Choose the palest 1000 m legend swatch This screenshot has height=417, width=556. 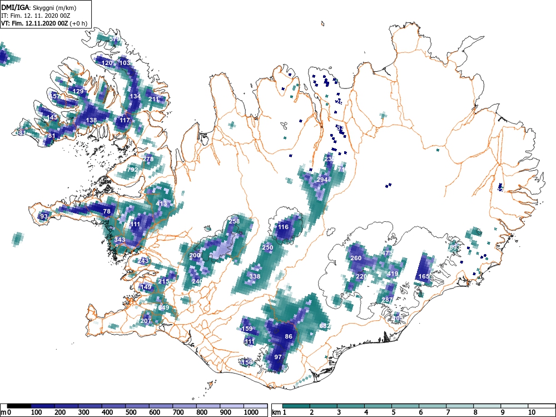(x=255, y=406)
